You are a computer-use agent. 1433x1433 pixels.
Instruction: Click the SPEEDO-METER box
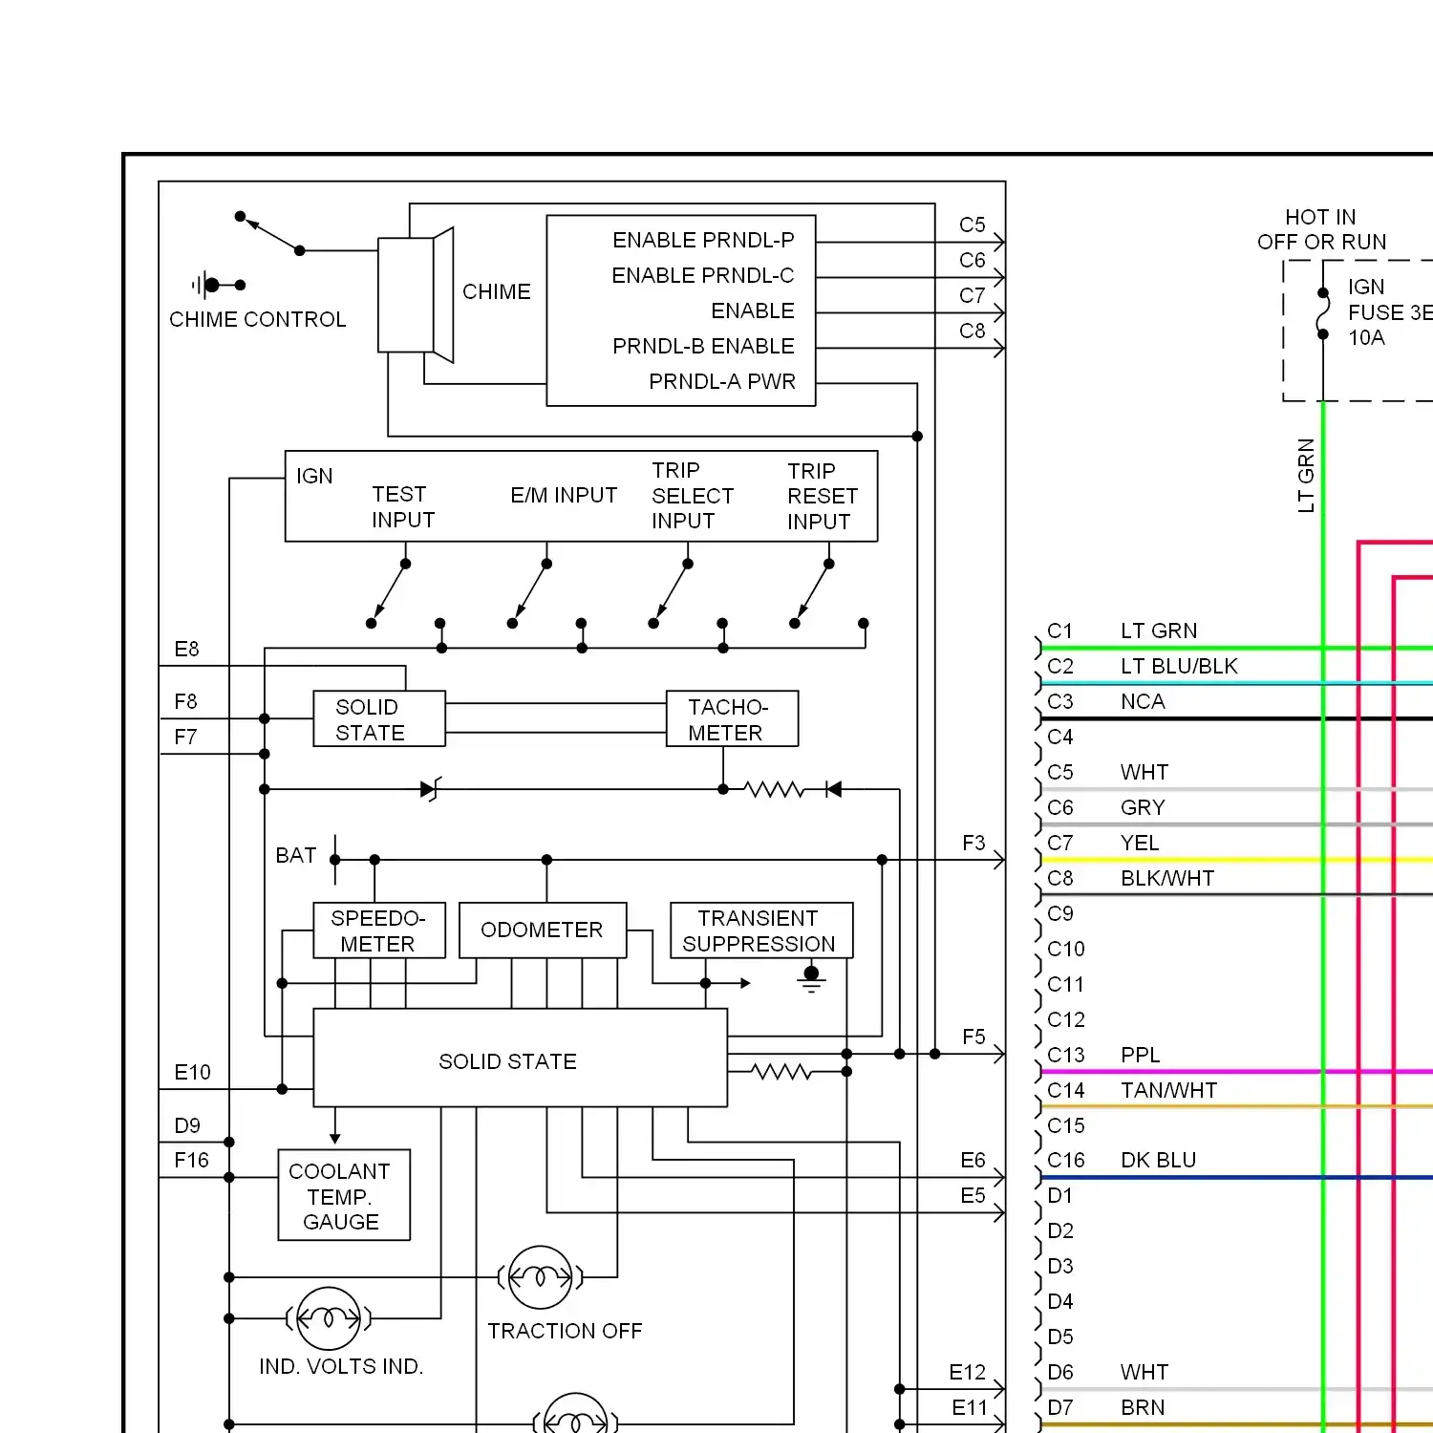click(x=379, y=930)
